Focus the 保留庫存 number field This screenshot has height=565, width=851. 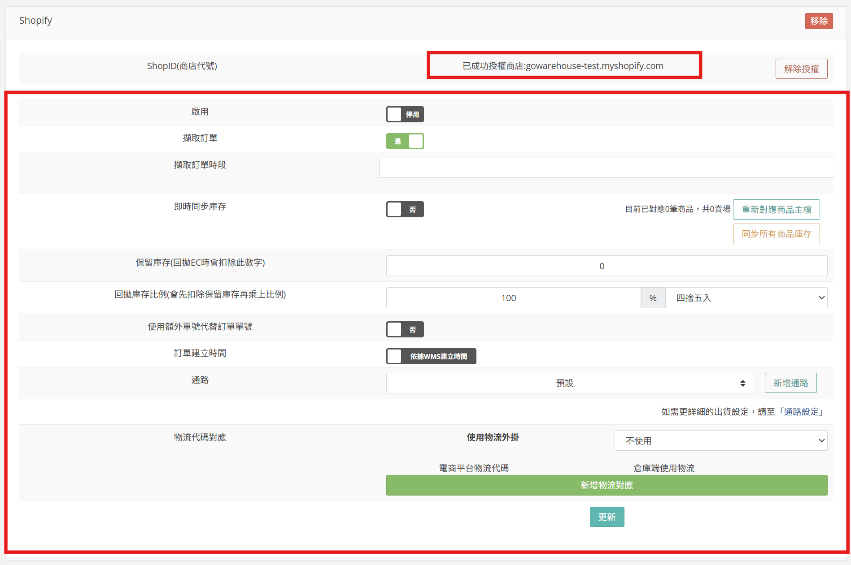tap(607, 266)
